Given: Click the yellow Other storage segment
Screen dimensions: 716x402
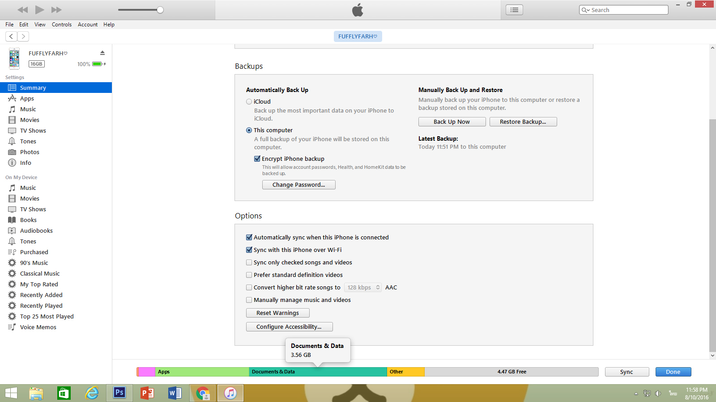Looking at the screenshot, I should (405, 372).
